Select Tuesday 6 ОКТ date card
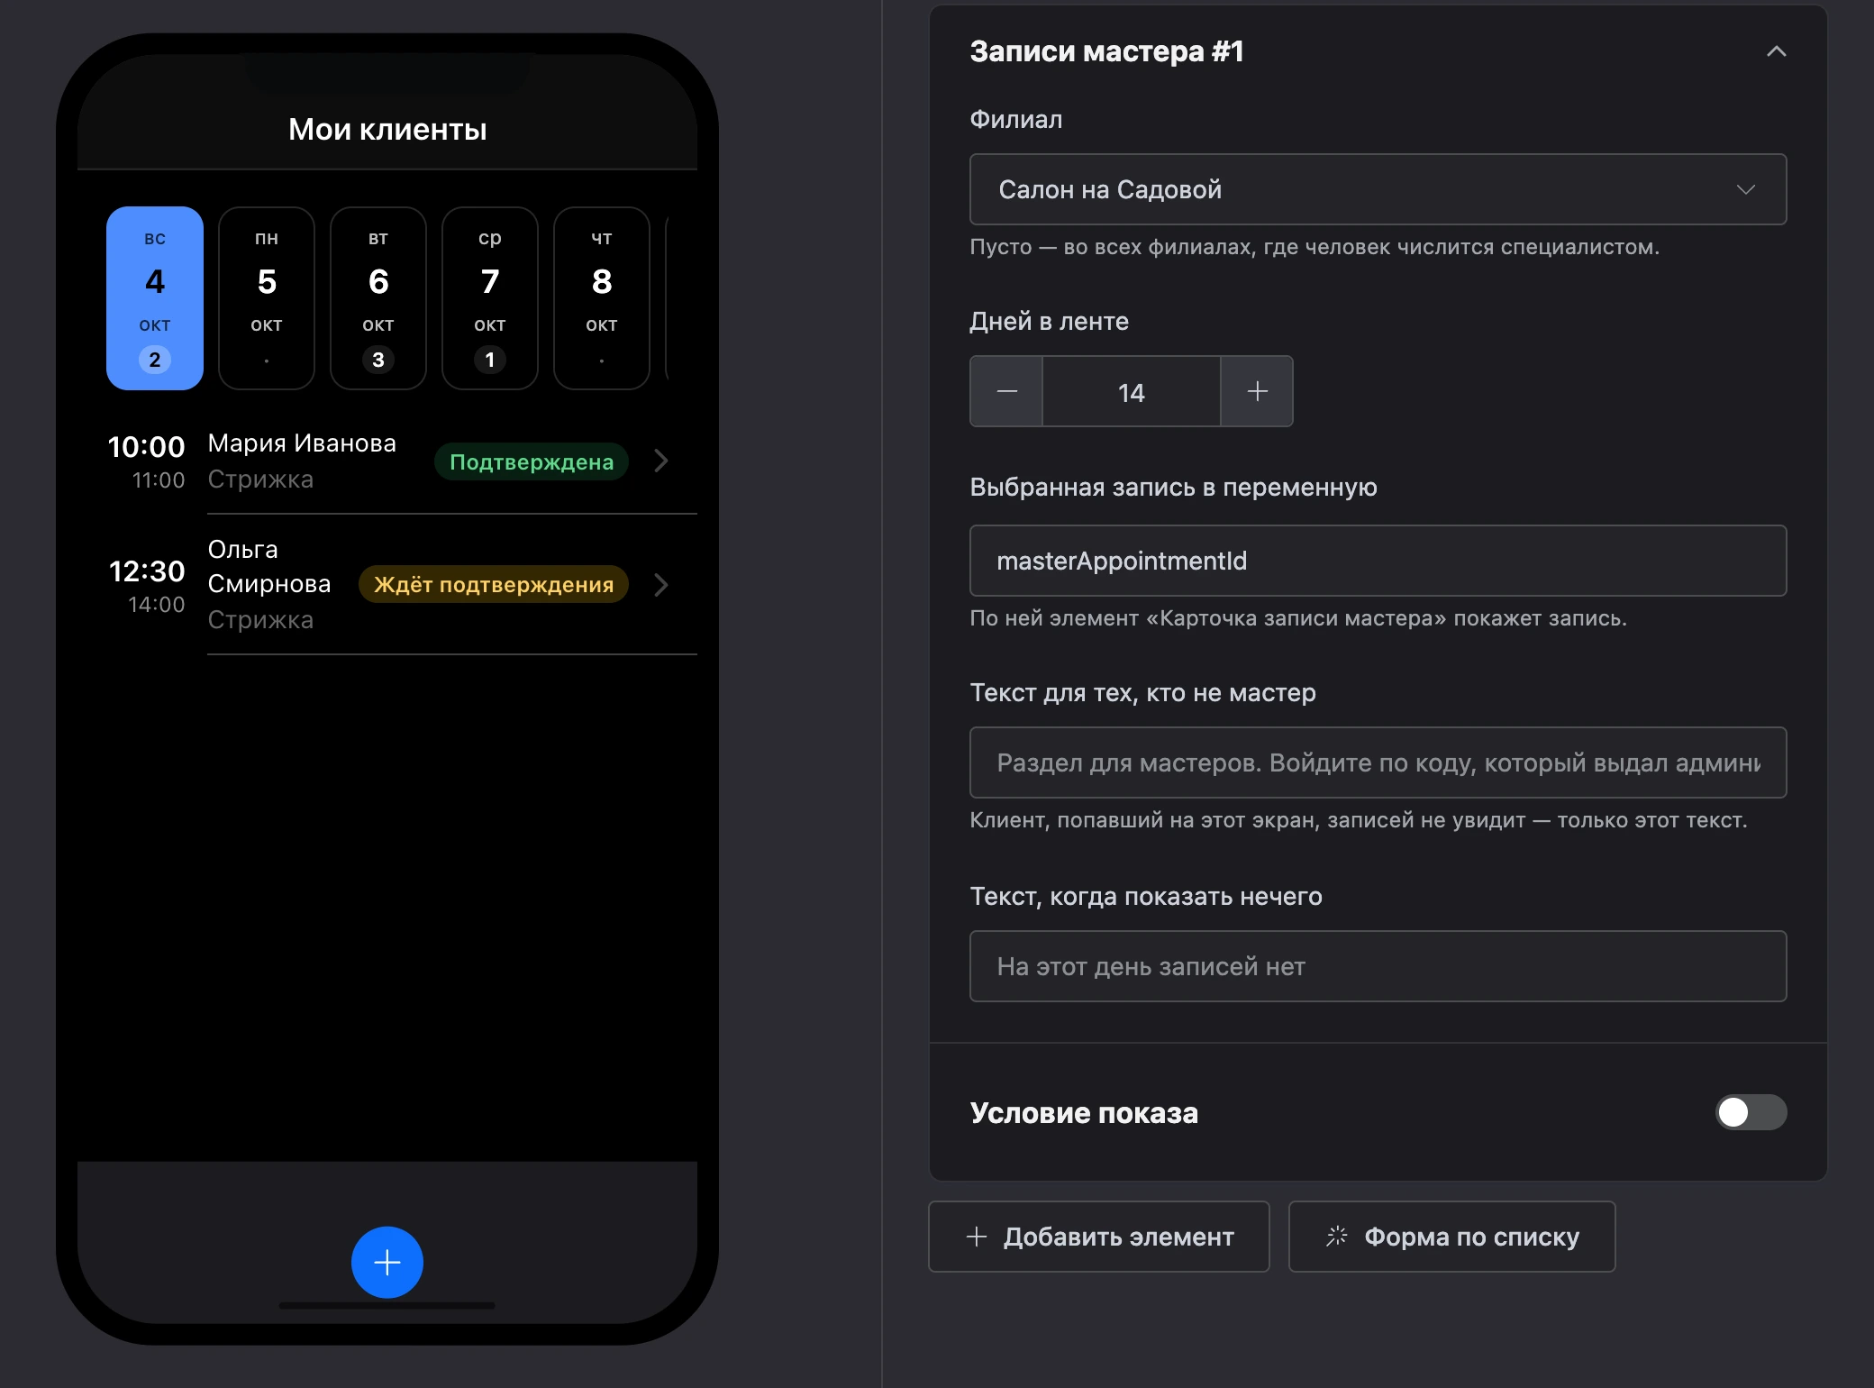 point(378,298)
